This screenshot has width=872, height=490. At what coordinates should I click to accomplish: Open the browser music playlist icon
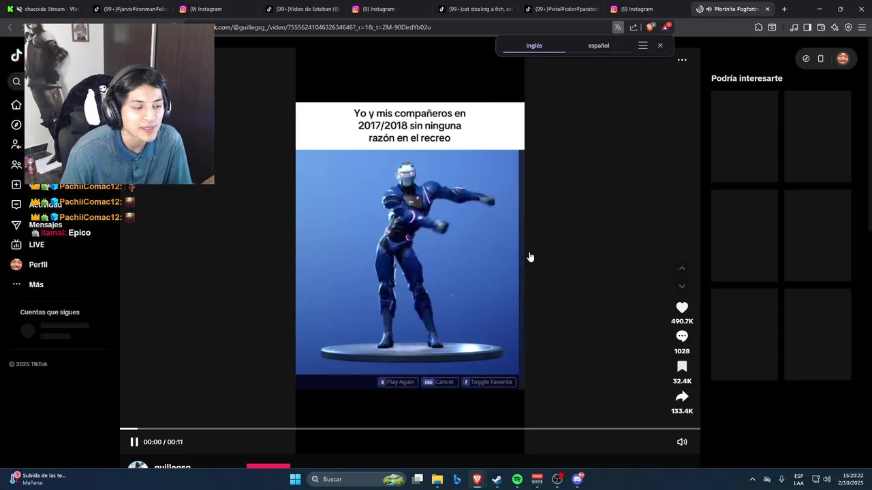794,27
